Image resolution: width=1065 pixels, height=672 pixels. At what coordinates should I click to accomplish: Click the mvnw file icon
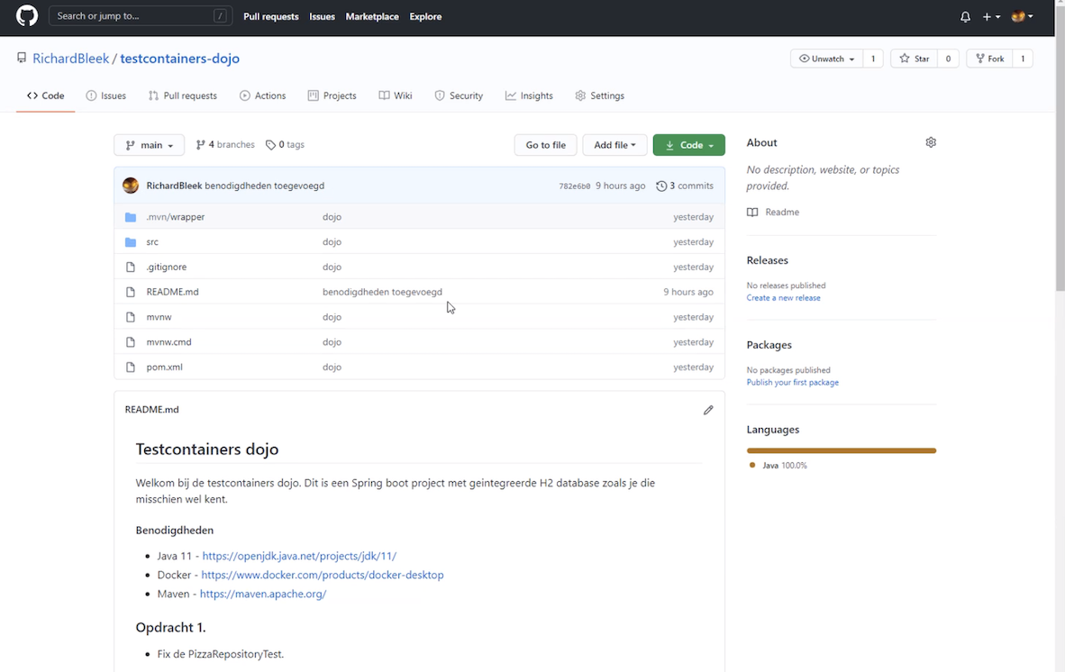click(131, 317)
